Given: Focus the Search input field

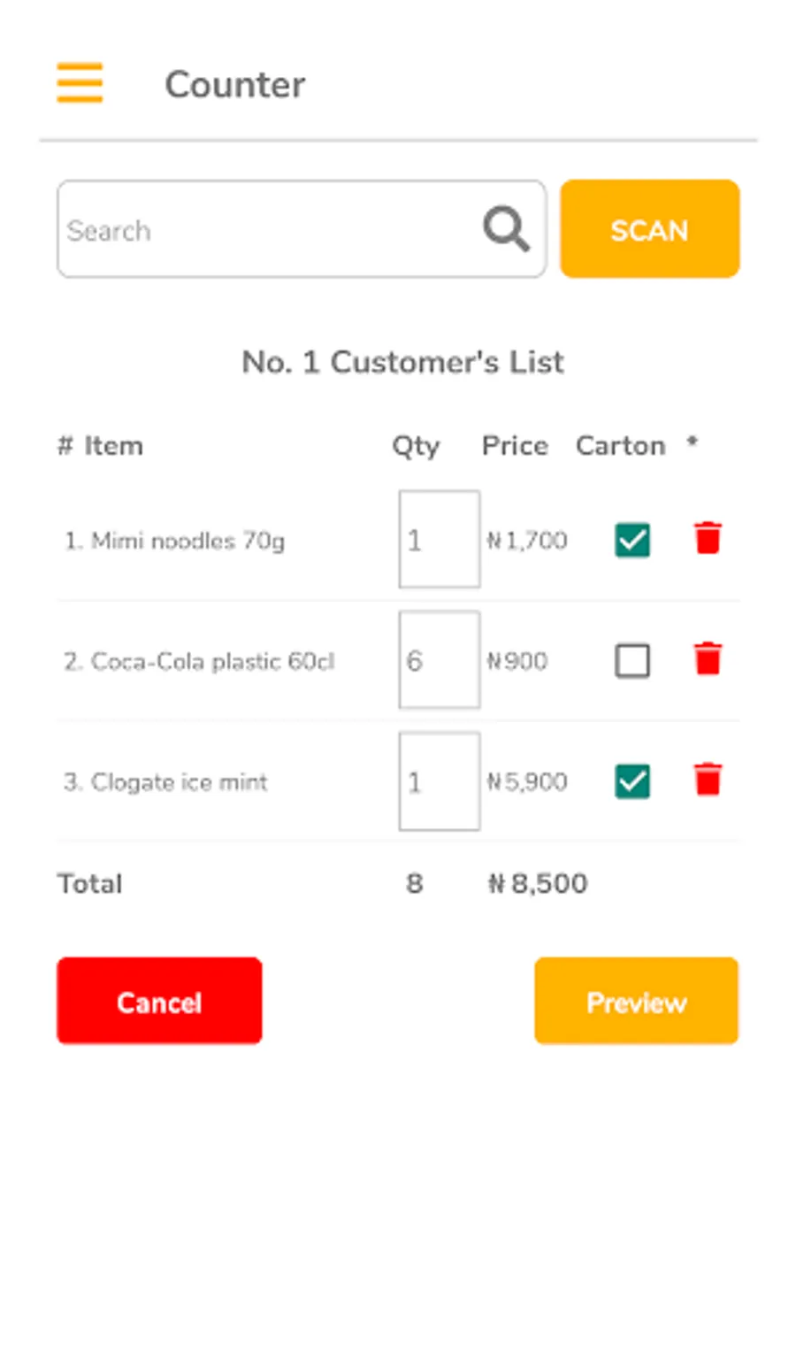Looking at the screenshot, I should (x=265, y=230).
